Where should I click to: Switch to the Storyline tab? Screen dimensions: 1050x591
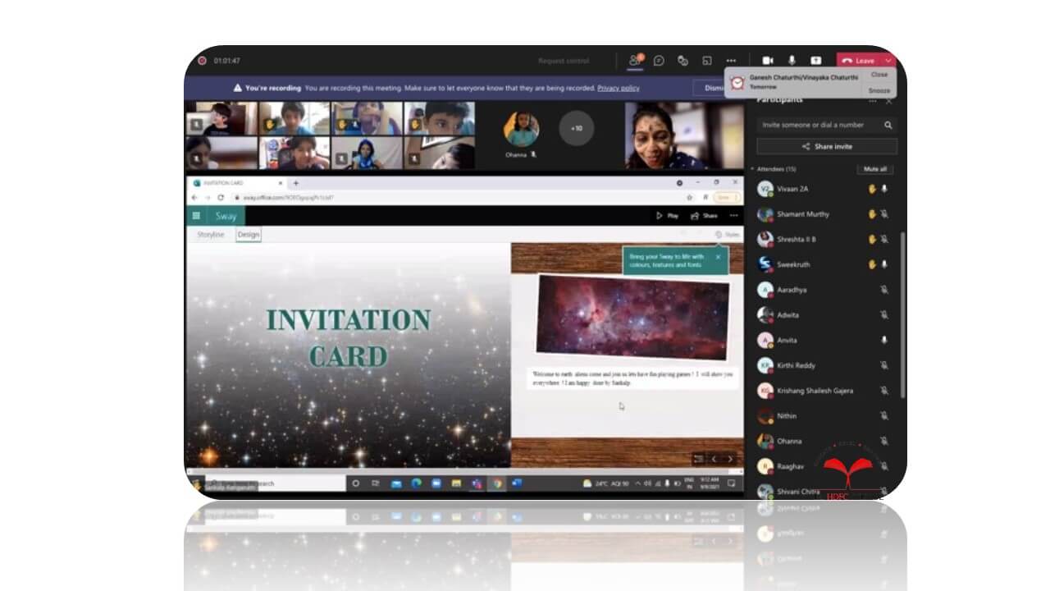211,235
